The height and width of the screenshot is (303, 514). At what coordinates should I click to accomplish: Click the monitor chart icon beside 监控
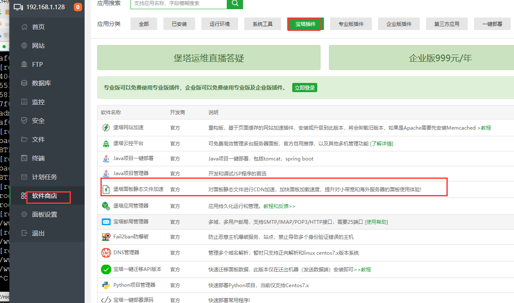point(25,102)
